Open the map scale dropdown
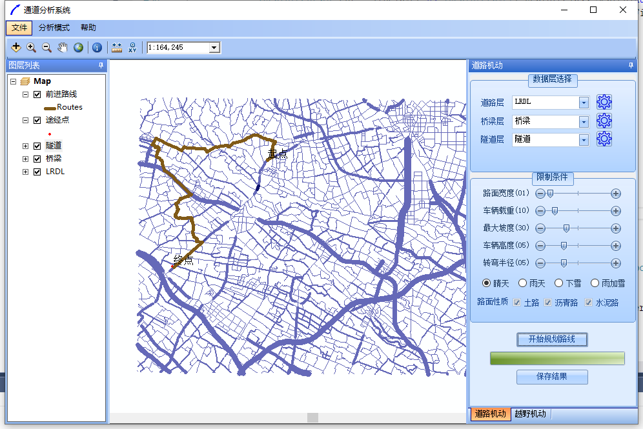 point(214,48)
